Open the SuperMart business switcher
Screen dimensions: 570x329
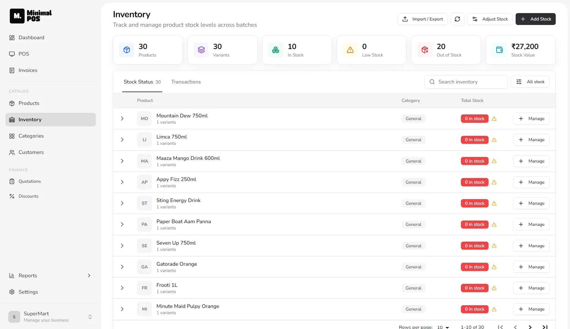[51, 317]
